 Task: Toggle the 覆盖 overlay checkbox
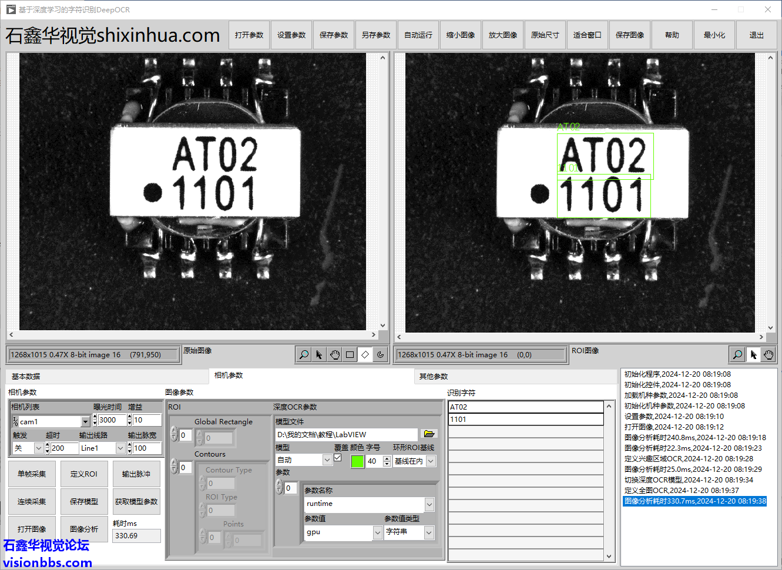(x=338, y=458)
